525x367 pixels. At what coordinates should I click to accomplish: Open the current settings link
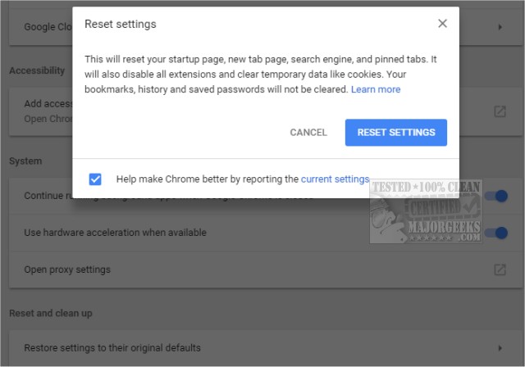pyautogui.click(x=335, y=179)
